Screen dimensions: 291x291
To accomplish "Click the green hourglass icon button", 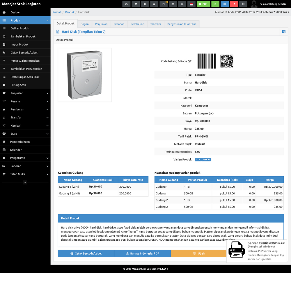I will point(215,4).
